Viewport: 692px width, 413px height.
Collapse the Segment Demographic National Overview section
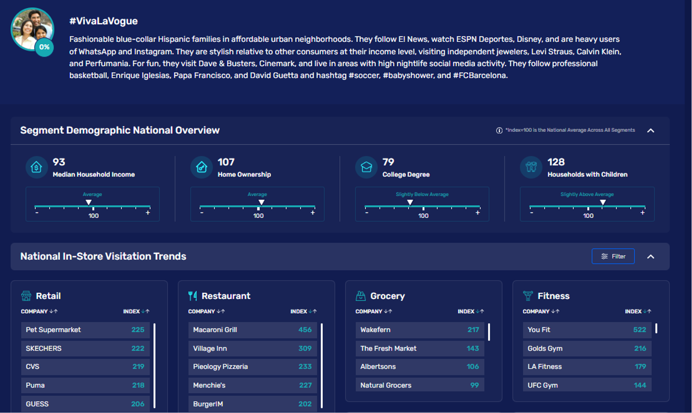tap(651, 130)
